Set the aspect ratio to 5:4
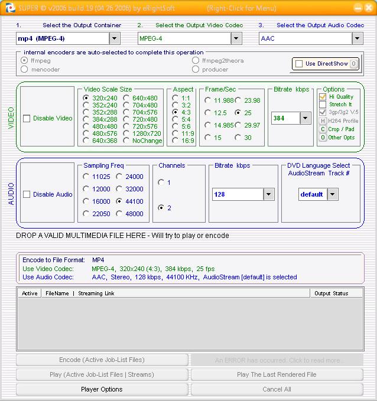This screenshot has width=377, height=401. pyautogui.click(x=175, y=119)
